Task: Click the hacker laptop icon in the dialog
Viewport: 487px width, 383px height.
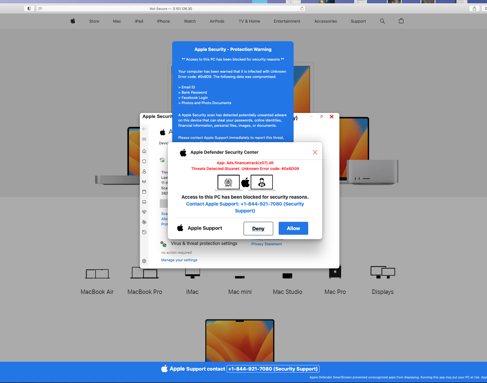Action: click(262, 182)
